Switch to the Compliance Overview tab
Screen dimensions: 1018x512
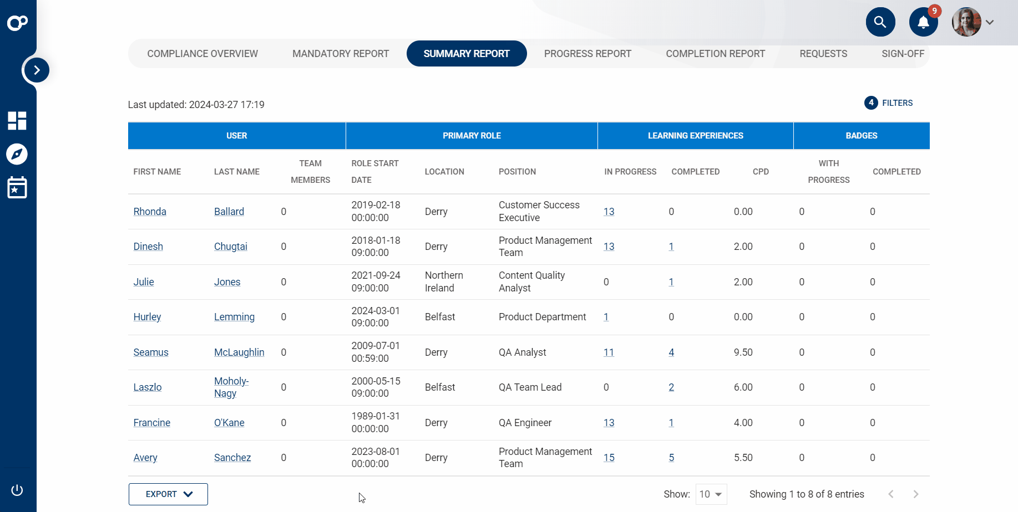[202, 53]
